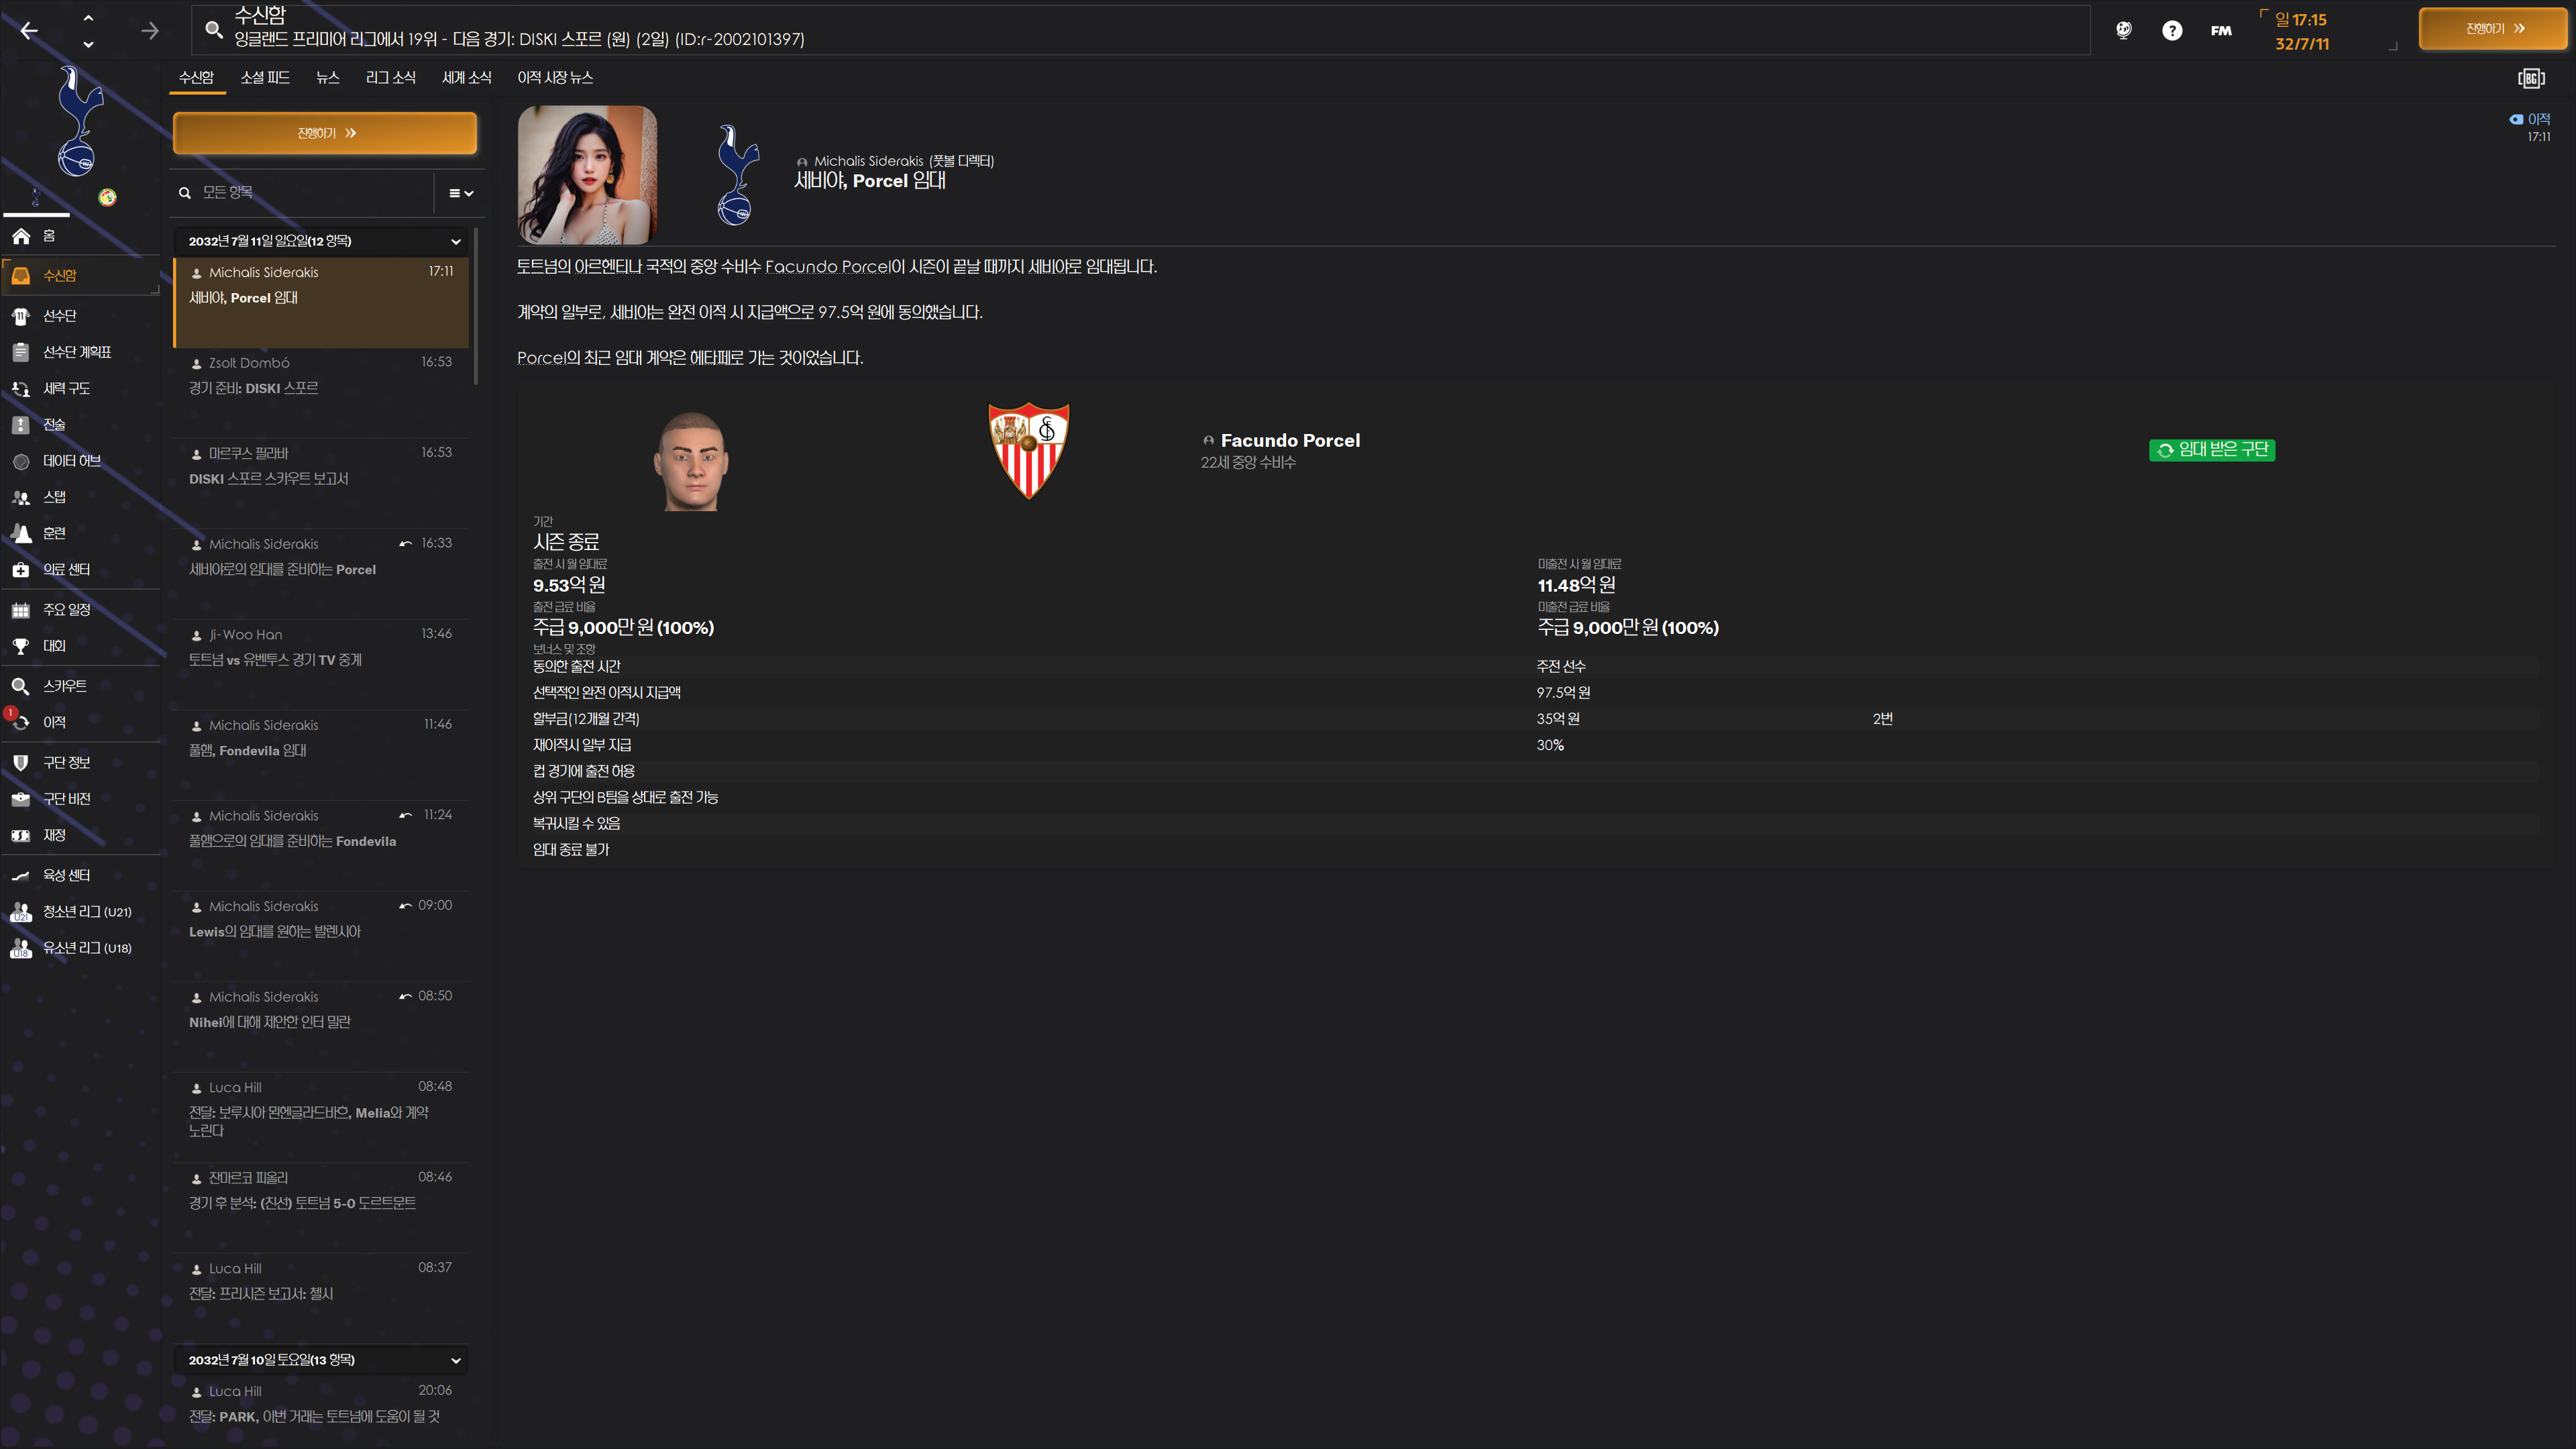Screen dimensions: 2576x1449
Task: Click the search magnifier icon in top bar
Action: (213, 30)
